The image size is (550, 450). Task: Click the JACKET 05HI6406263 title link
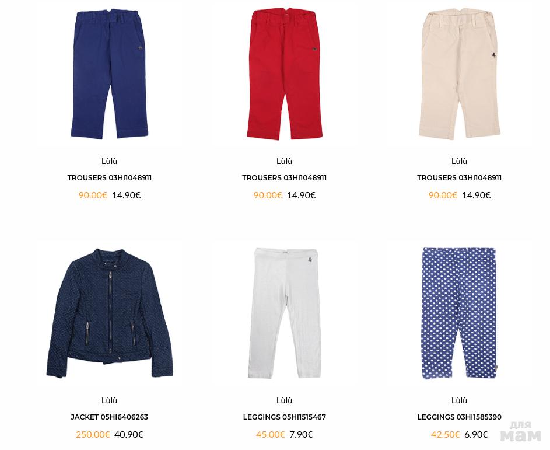[x=110, y=417]
